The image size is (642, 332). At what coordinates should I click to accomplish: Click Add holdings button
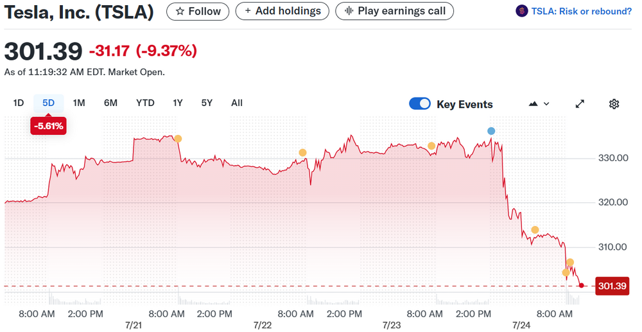282,11
